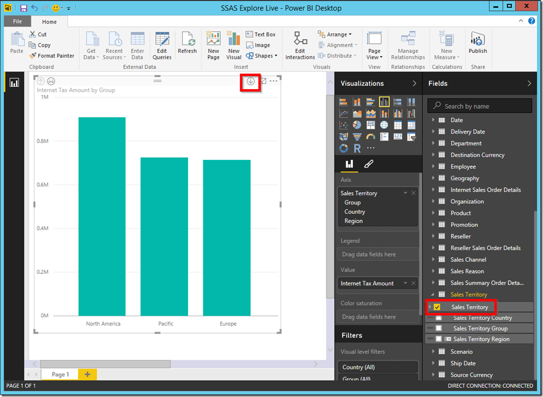The height and width of the screenshot is (397, 543).
Task: Choose the 100% stacked column chart visual
Action: pos(411,102)
